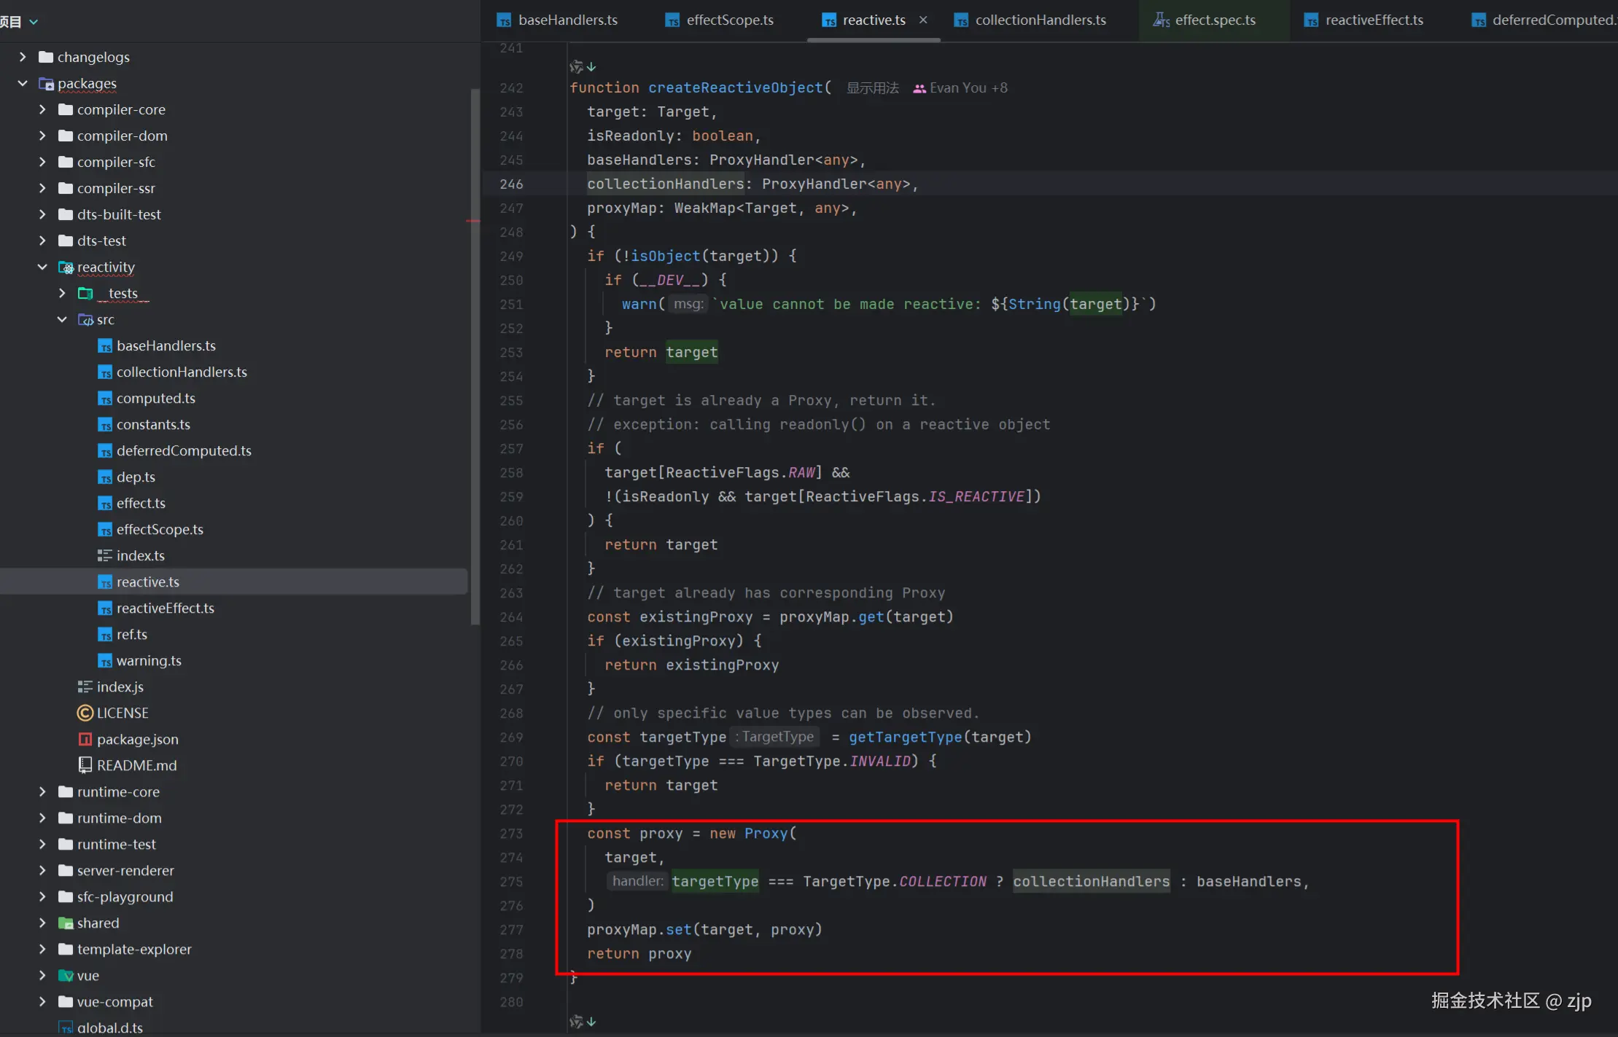Image resolution: width=1618 pixels, height=1037 pixels.
Task: Expand the compiler-core folder
Action: (42, 109)
